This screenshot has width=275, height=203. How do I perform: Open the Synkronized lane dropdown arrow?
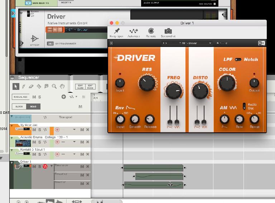[74, 130]
